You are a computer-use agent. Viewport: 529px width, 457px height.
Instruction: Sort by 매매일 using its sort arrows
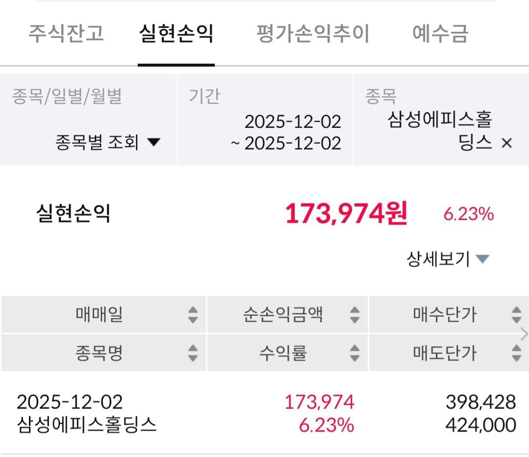click(193, 315)
